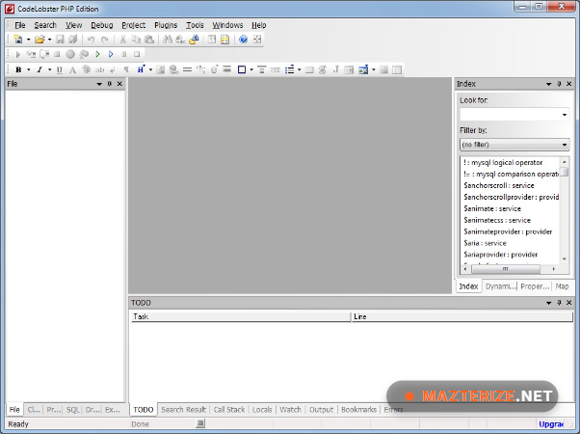Click the Heading H icon
580x434 pixels.
[x=141, y=69]
